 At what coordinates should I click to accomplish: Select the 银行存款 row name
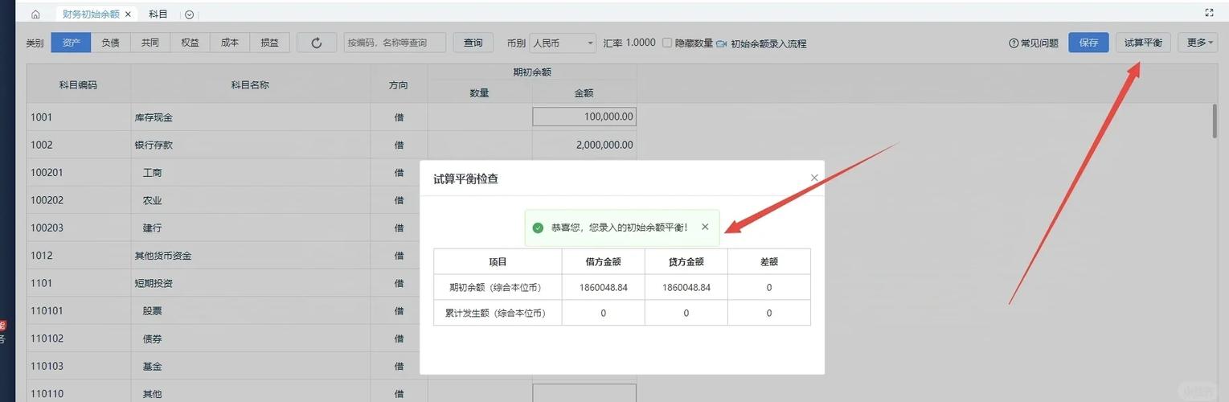point(154,146)
